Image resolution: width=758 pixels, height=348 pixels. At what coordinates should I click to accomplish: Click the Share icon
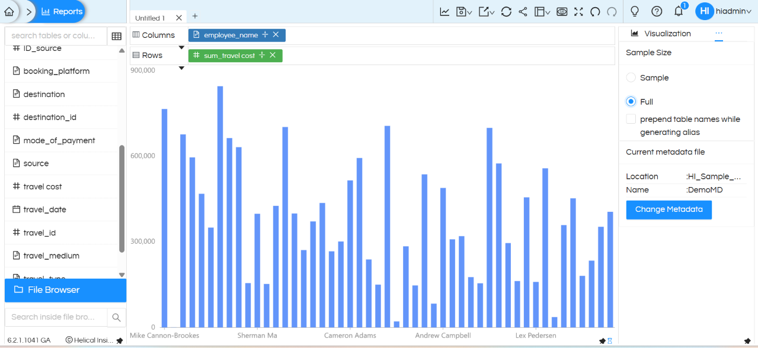pyautogui.click(x=523, y=11)
